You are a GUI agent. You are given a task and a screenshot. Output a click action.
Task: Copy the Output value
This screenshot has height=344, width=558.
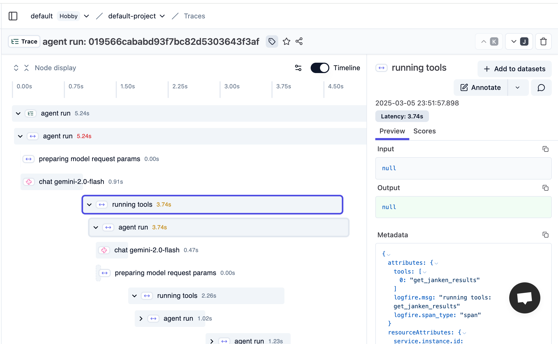pyautogui.click(x=545, y=188)
